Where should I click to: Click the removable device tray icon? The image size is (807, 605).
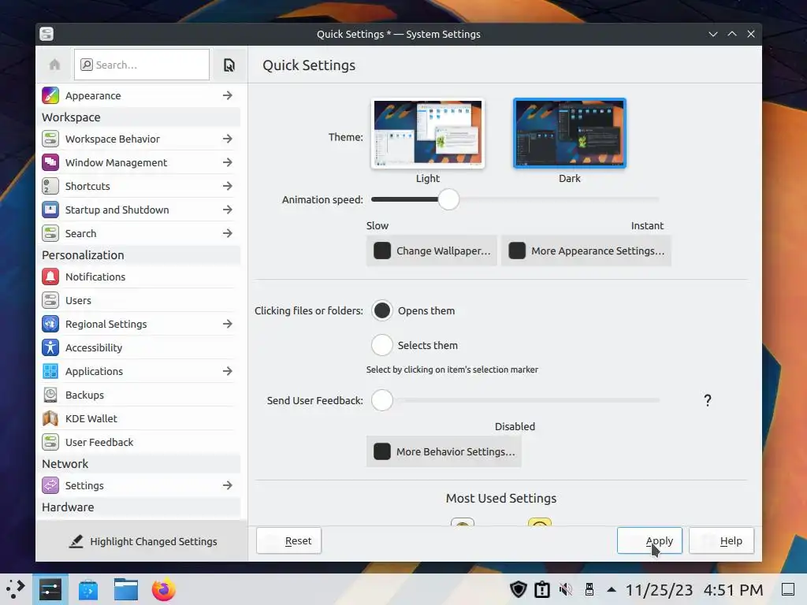[589, 589]
